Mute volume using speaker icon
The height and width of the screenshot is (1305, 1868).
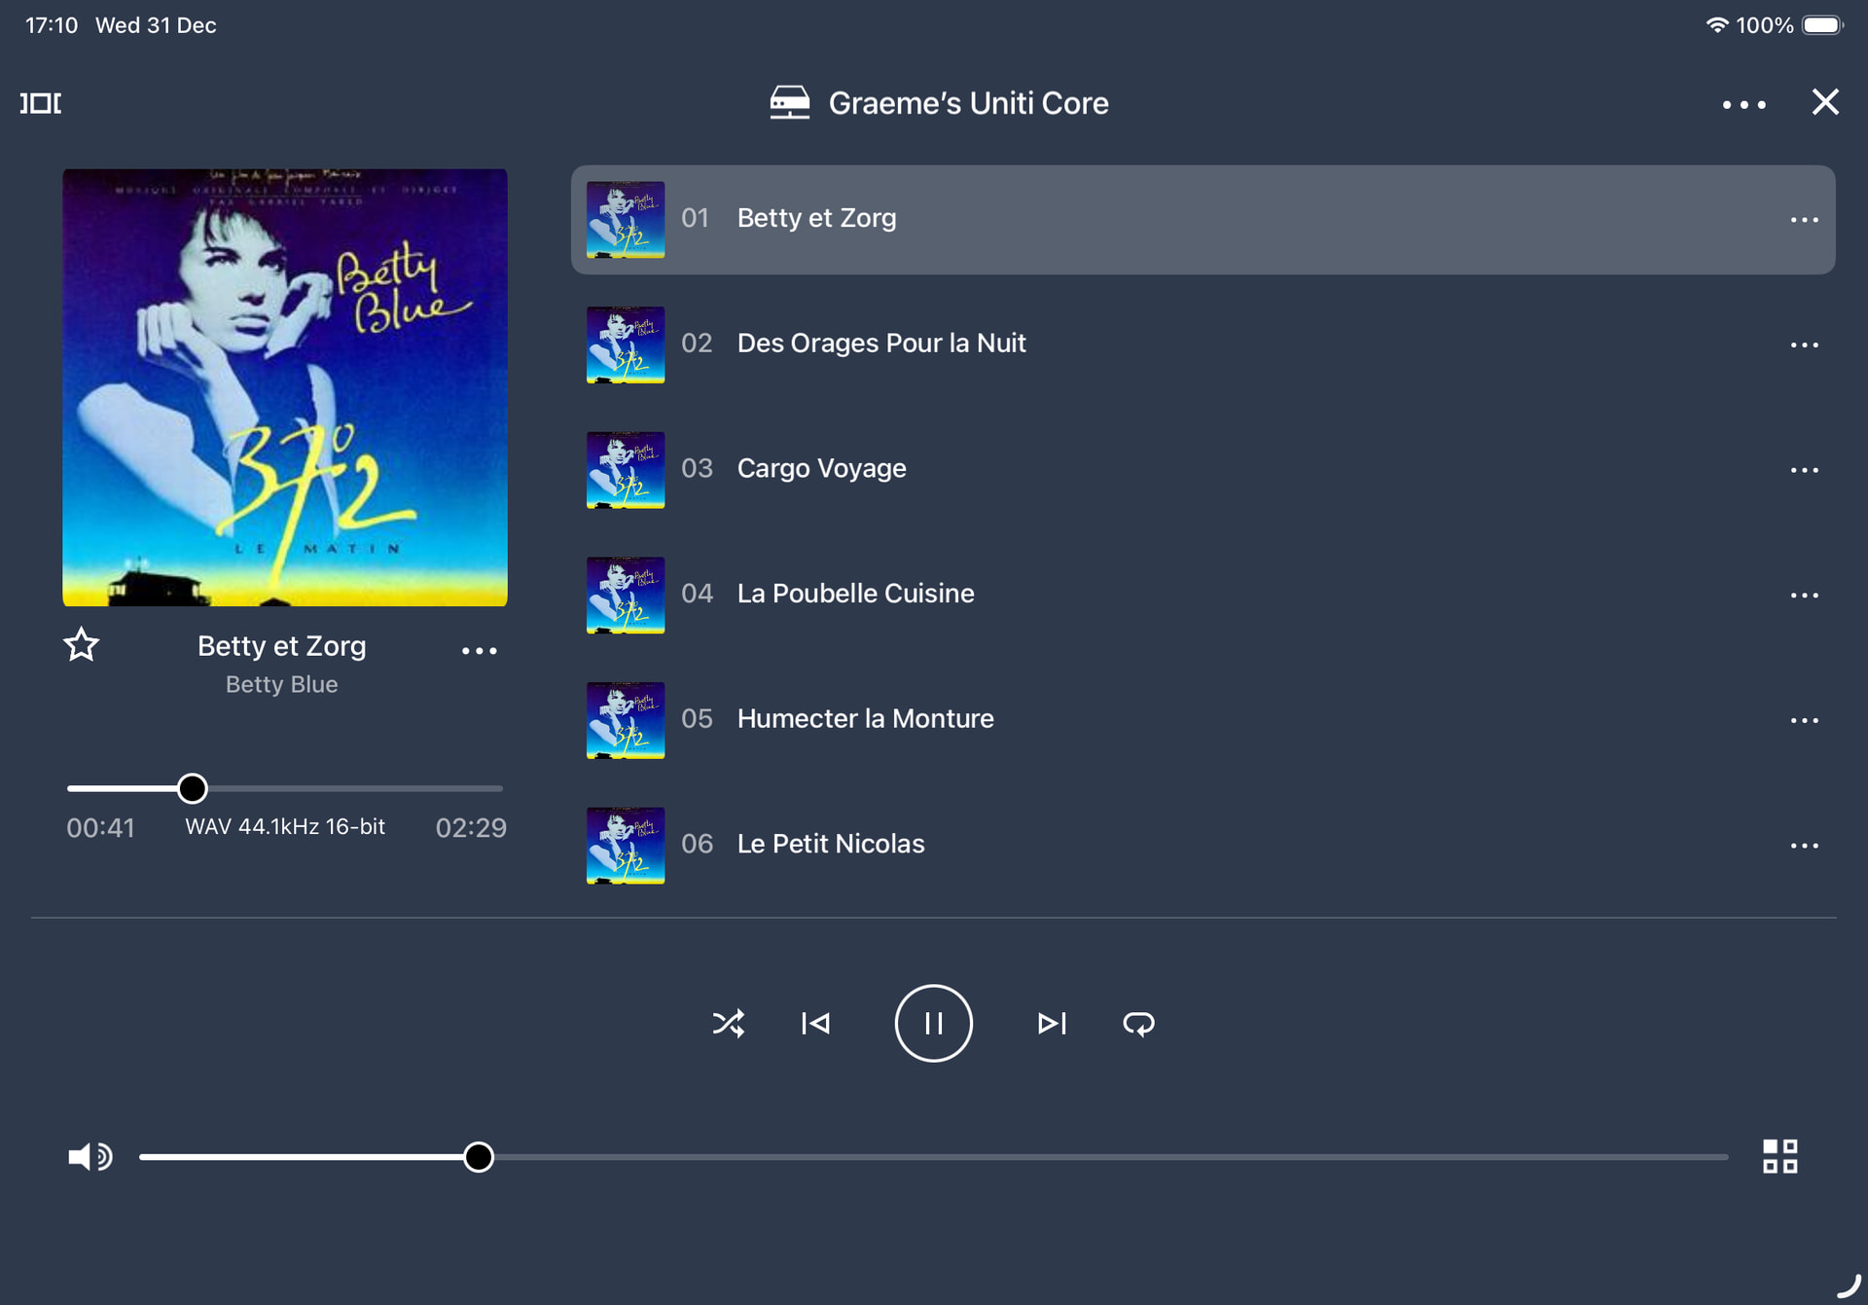point(90,1156)
